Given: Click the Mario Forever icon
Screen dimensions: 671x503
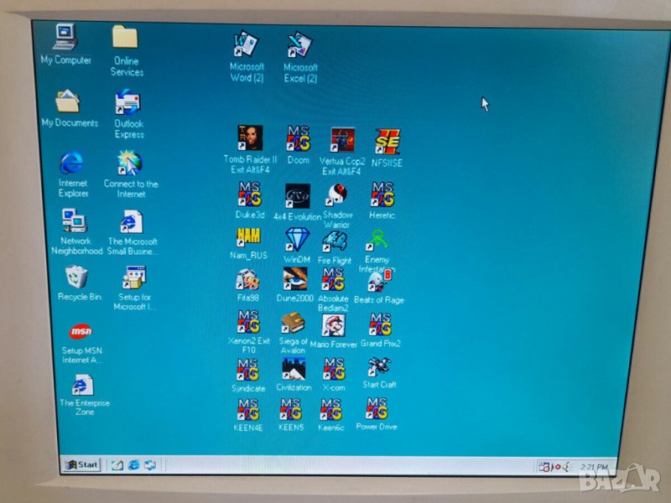Looking at the screenshot, I should [334, 325].
